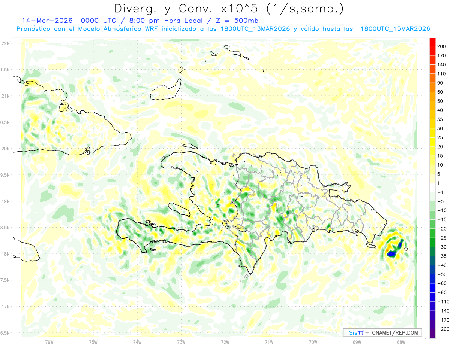Click the '-60' color scale value

tap(442, 283)
